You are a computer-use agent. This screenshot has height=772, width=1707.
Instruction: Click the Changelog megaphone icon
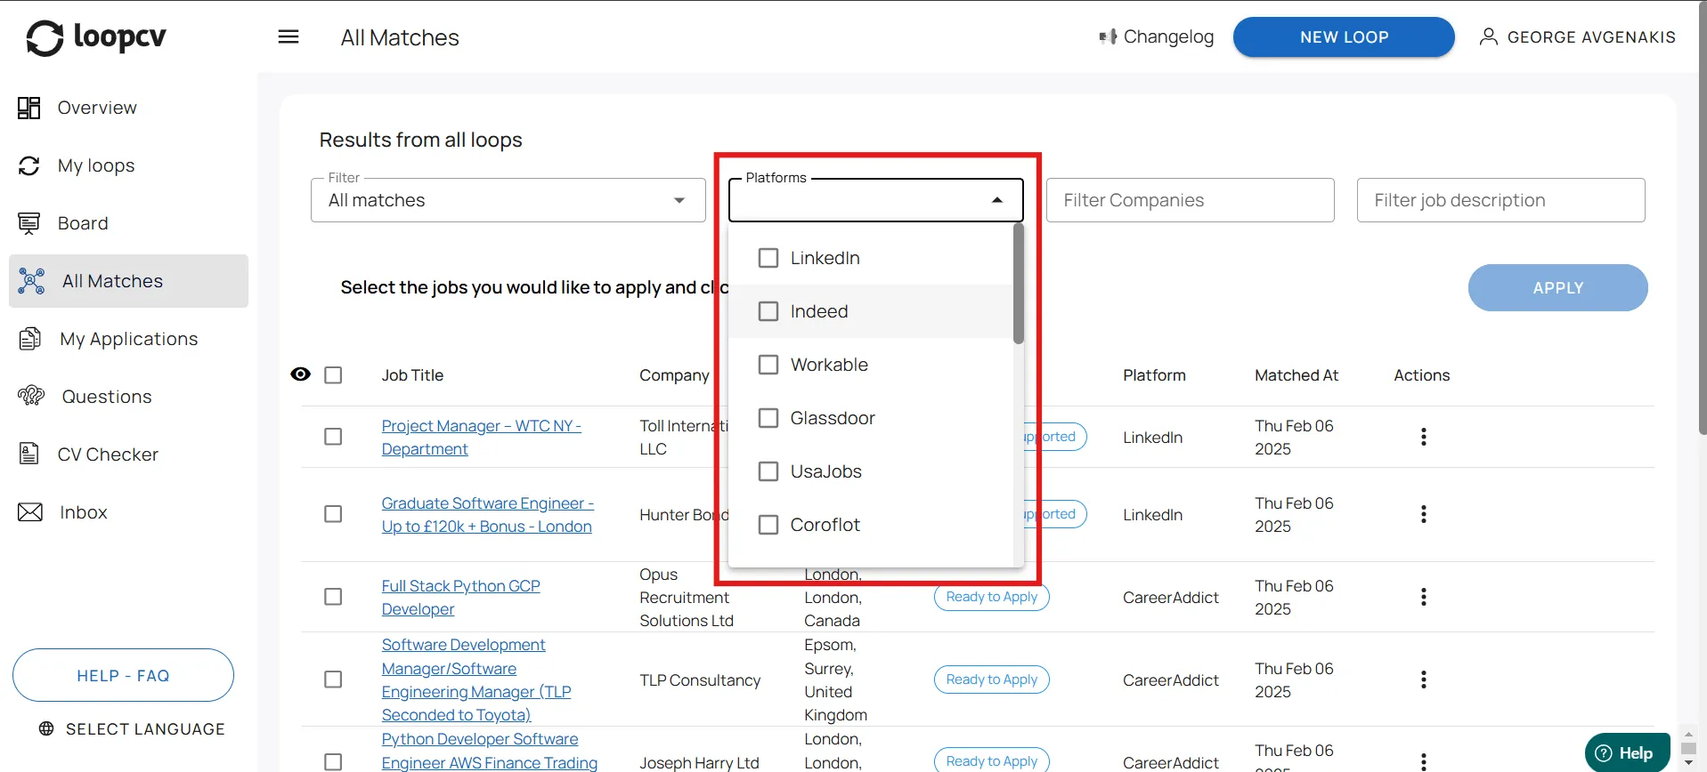1108,37
